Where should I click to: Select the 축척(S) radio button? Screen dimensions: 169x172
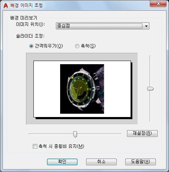(77, 46)
